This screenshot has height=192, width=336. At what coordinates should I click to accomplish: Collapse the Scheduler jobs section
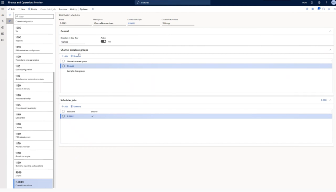coord(330,100)
